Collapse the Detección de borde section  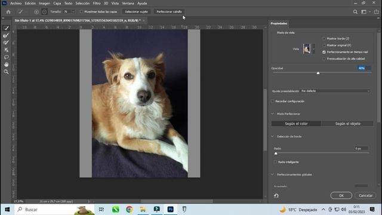tap(273, 137)
